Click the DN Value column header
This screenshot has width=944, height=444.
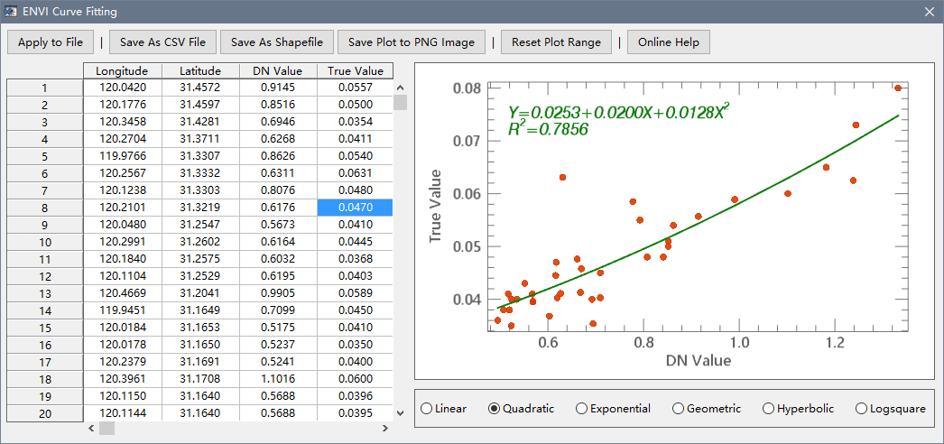point(278,71)
